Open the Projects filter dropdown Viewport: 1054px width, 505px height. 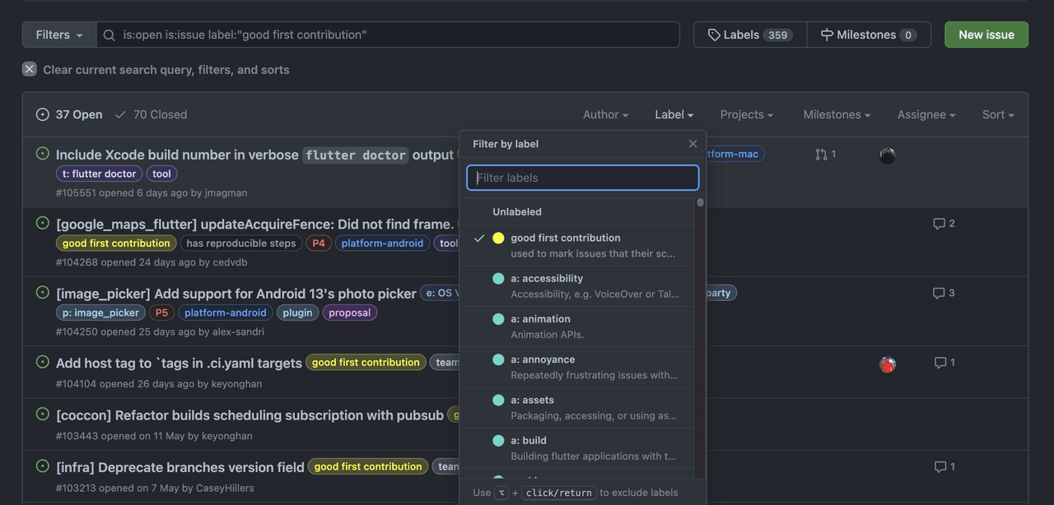747,114
